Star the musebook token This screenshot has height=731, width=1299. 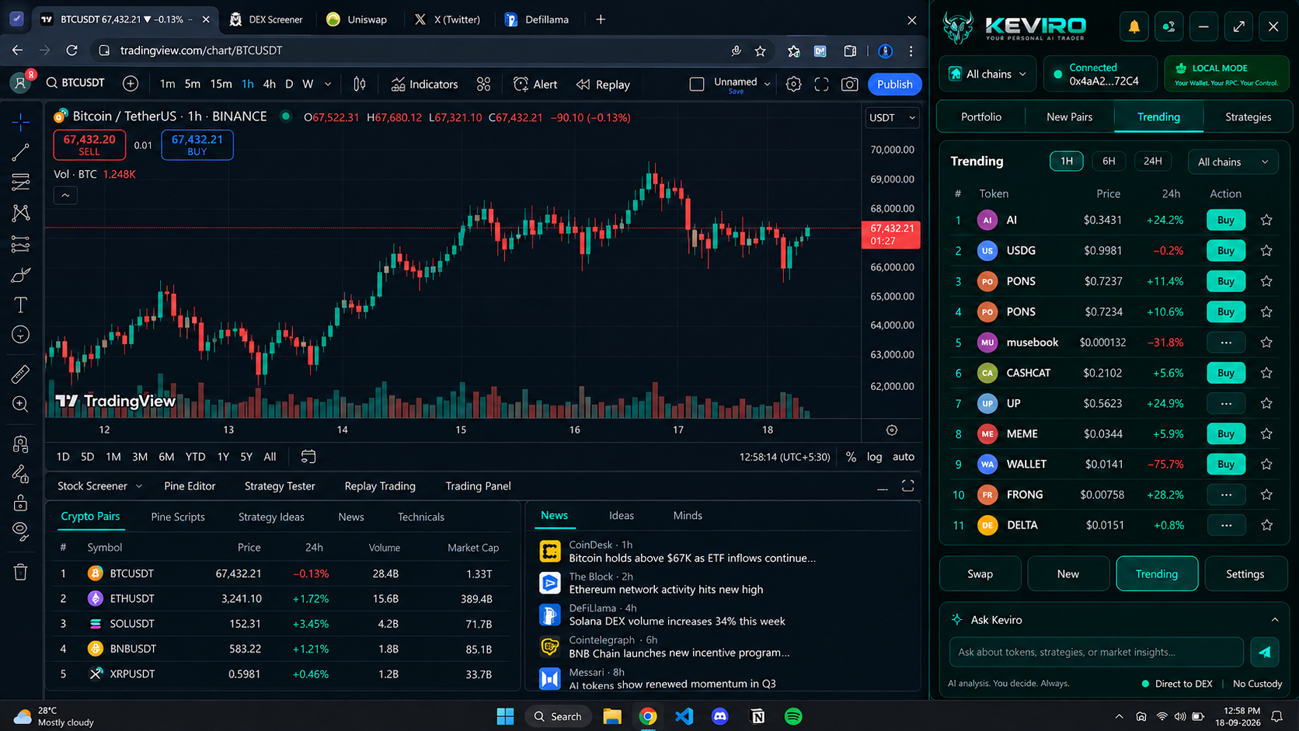(x=1266, y=342)
